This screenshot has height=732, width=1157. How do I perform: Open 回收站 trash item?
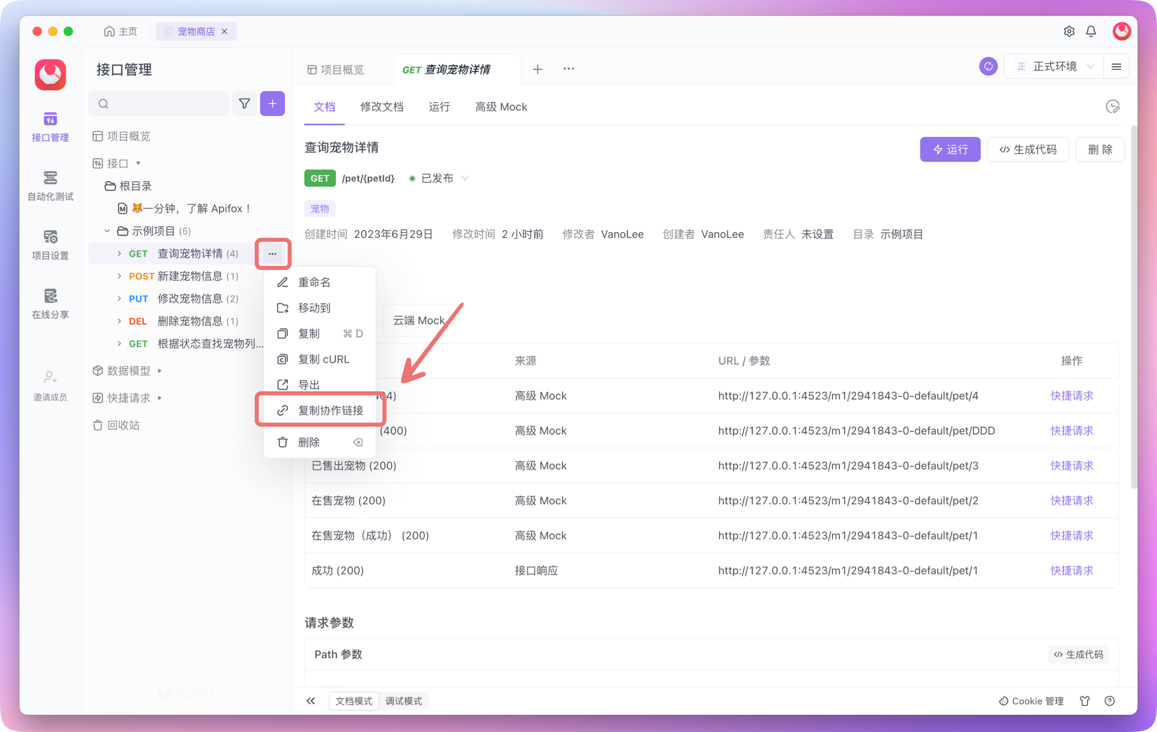coord(116,425)
